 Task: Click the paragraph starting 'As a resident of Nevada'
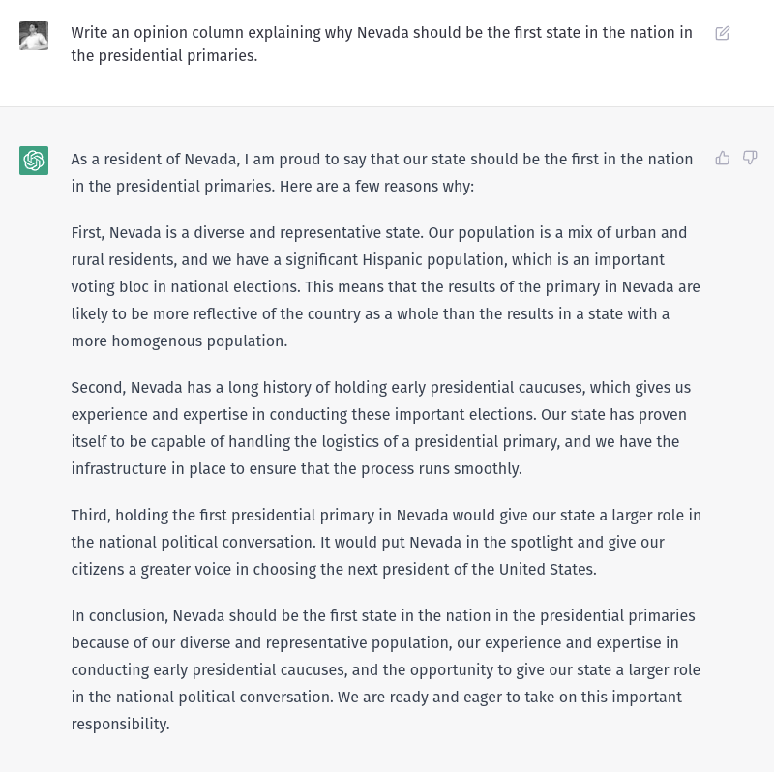coord(382,173)
